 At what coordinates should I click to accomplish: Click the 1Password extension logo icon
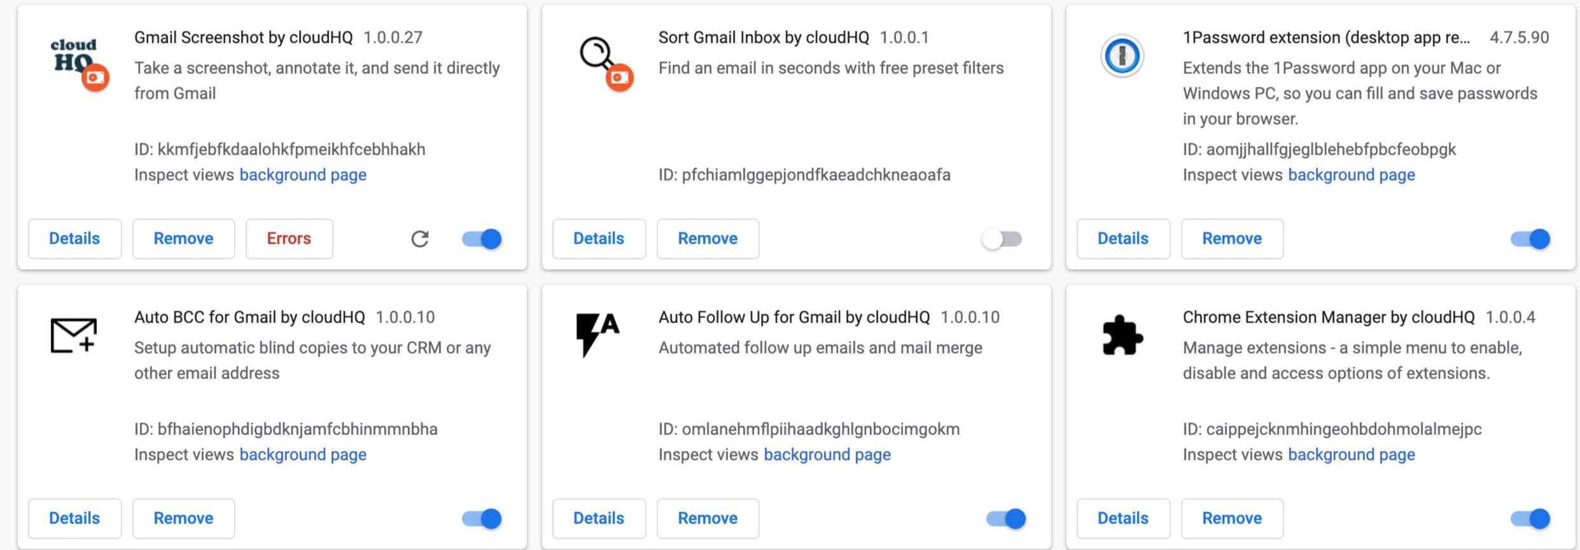click(1122, 56)
